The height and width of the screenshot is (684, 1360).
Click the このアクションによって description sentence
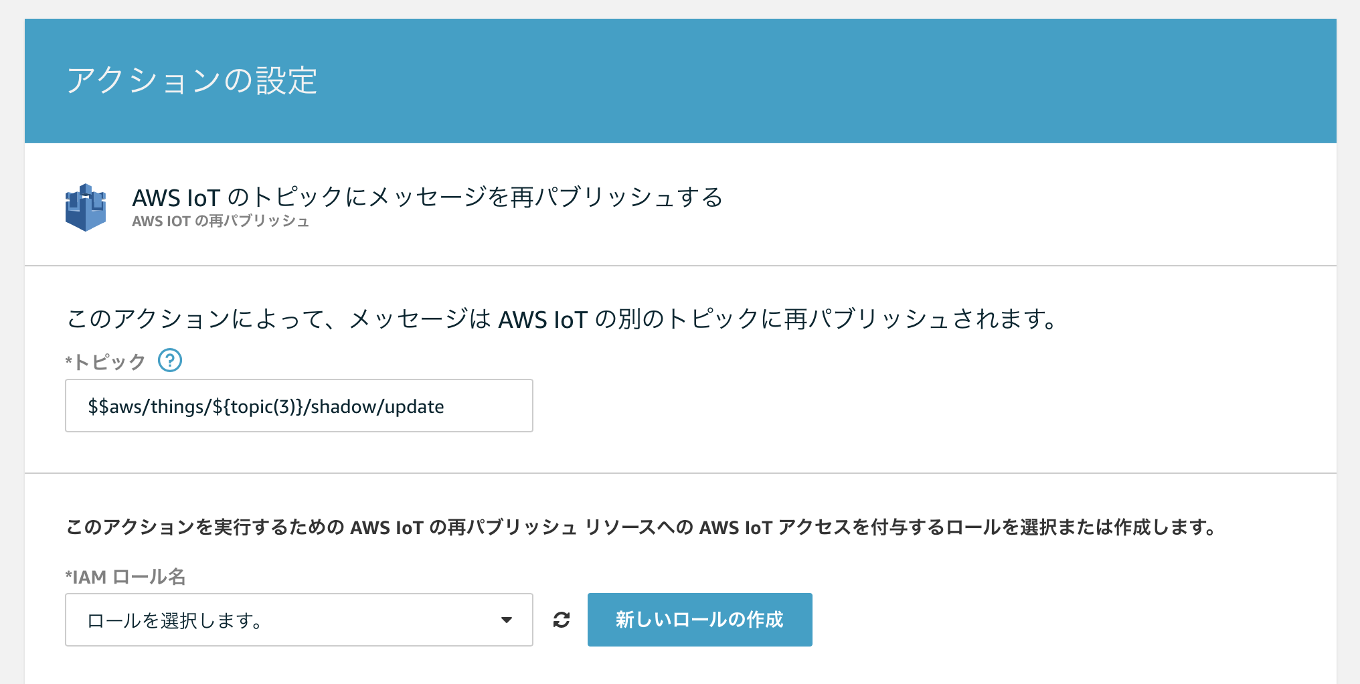click(x=561, y=319)
